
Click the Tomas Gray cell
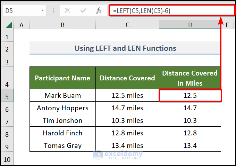click(x=62, y=145)
